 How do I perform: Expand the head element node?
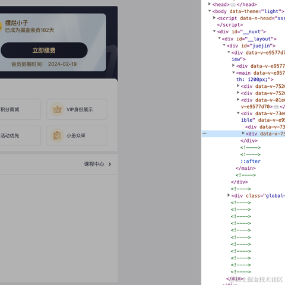click(210, 4)
